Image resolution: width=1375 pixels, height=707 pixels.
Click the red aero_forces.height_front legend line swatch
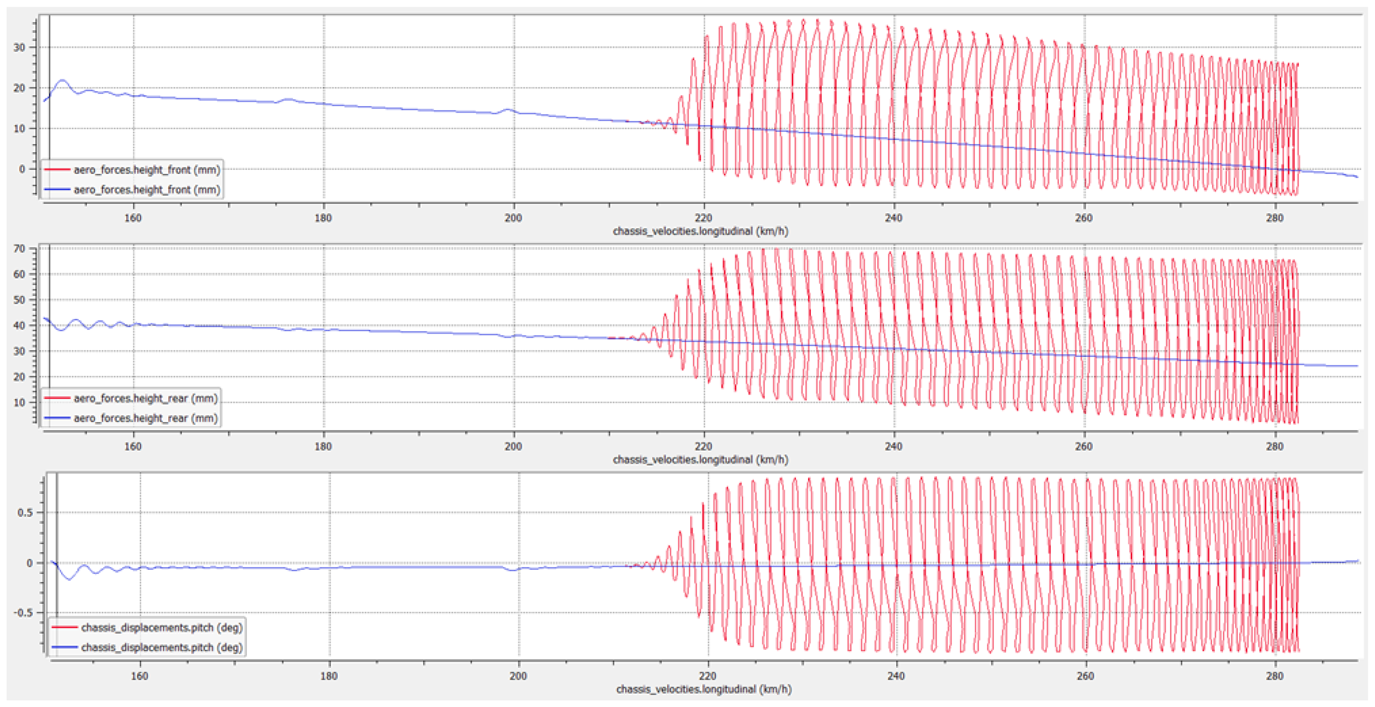[57, 170]
